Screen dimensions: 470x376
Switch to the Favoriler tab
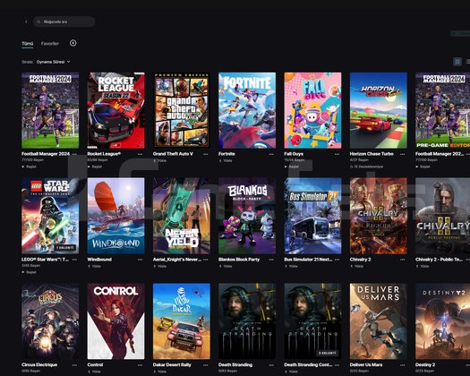click(x=50, y=44)
